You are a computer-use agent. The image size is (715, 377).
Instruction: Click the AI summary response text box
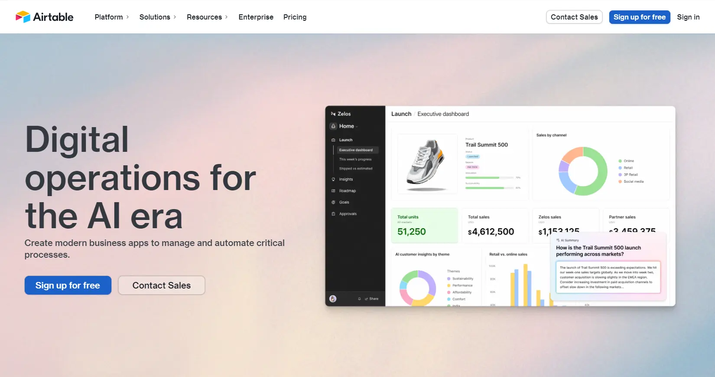pos(608,277)
